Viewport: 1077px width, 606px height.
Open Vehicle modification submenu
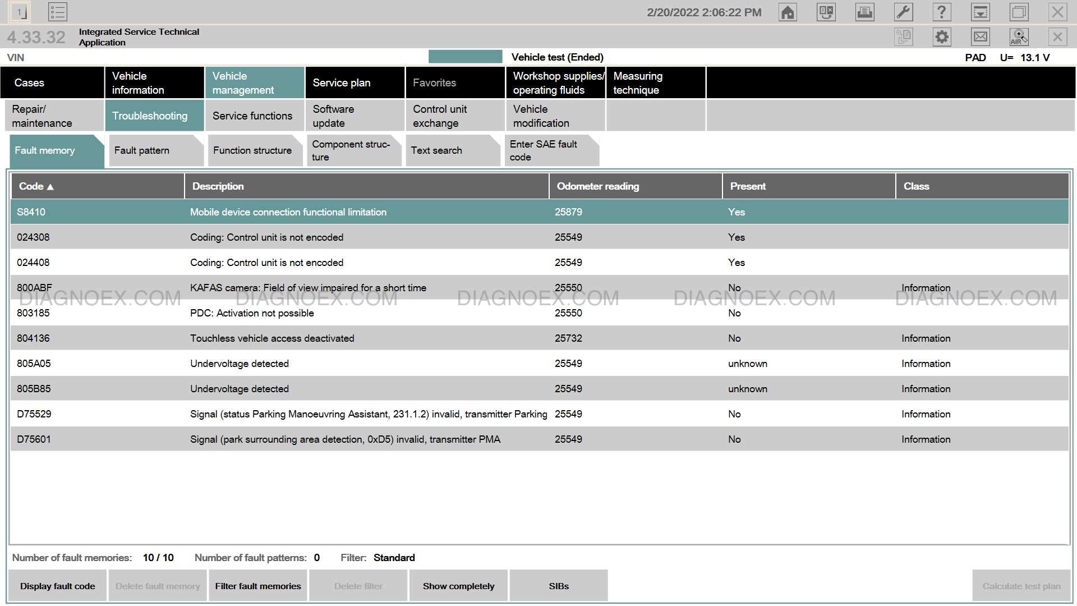556,116
